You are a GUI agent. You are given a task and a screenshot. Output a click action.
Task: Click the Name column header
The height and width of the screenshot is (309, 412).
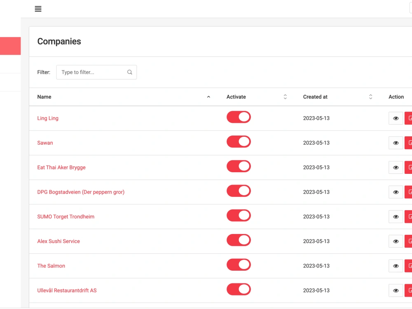pos(44,97)
